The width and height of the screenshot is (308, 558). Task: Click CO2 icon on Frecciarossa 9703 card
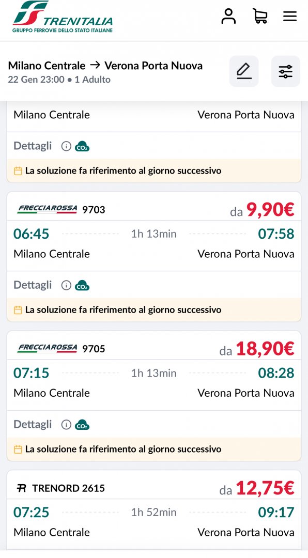point(82,285)
